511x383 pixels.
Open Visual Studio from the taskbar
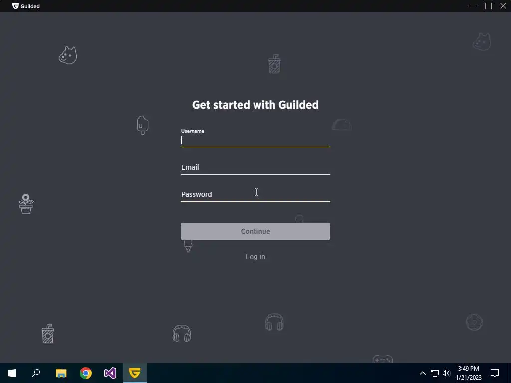click(110, 373)
